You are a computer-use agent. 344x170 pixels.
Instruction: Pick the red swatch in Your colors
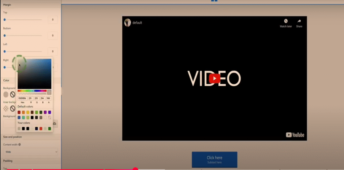[x=41, y=129]
